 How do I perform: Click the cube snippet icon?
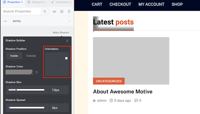62,11
